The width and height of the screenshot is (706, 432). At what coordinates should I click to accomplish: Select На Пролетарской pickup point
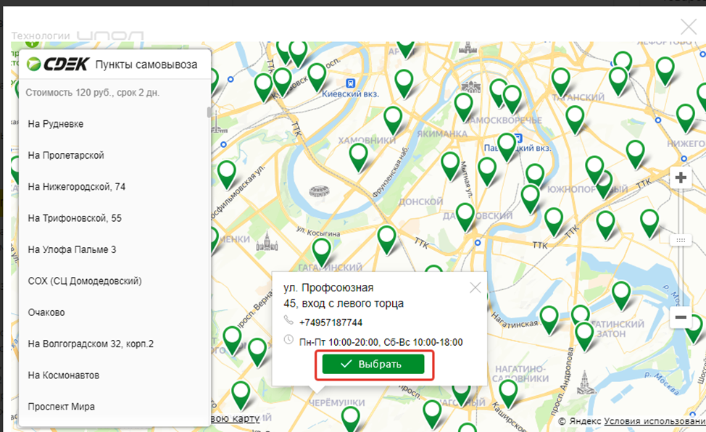(66, 155)
